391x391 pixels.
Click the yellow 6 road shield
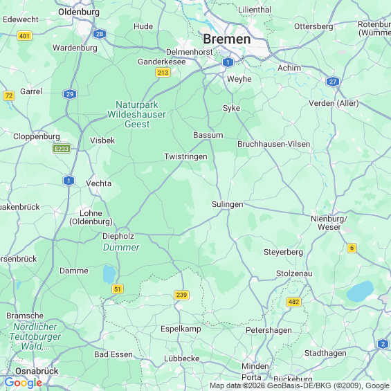pyautogui.click(x=352, y=248)
